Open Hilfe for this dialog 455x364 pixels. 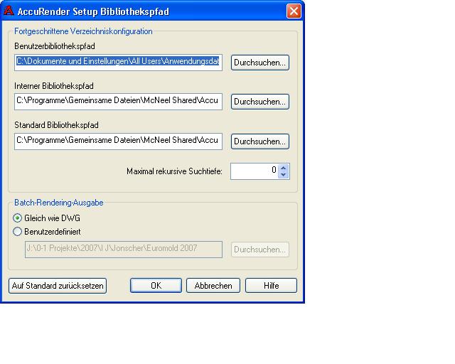272,286
